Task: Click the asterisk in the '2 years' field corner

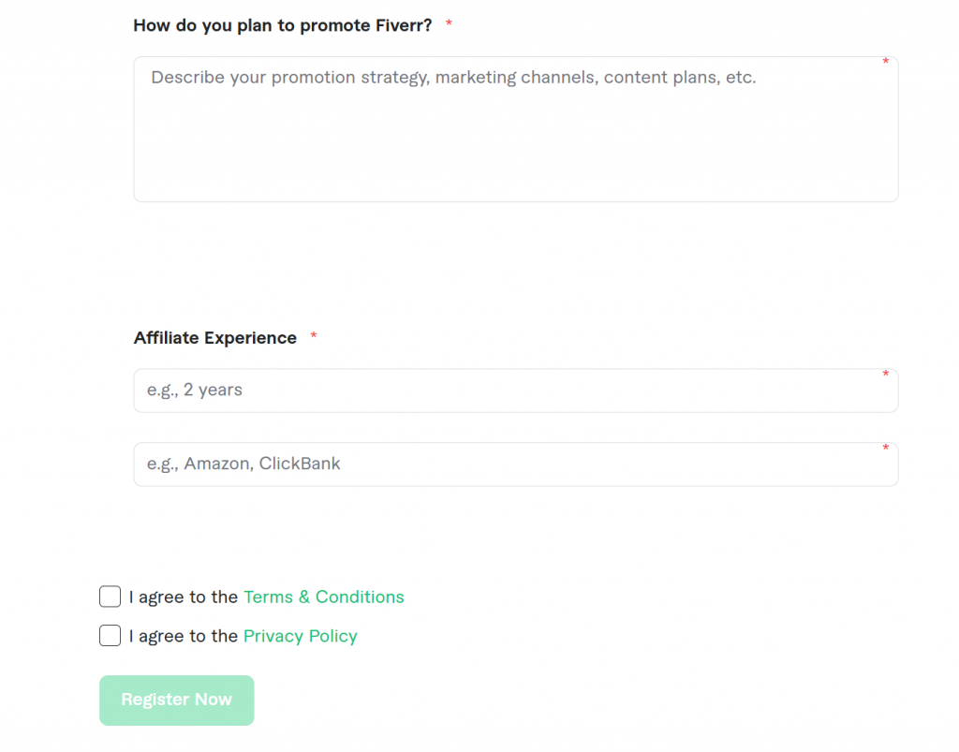Action: coord(886,374)
